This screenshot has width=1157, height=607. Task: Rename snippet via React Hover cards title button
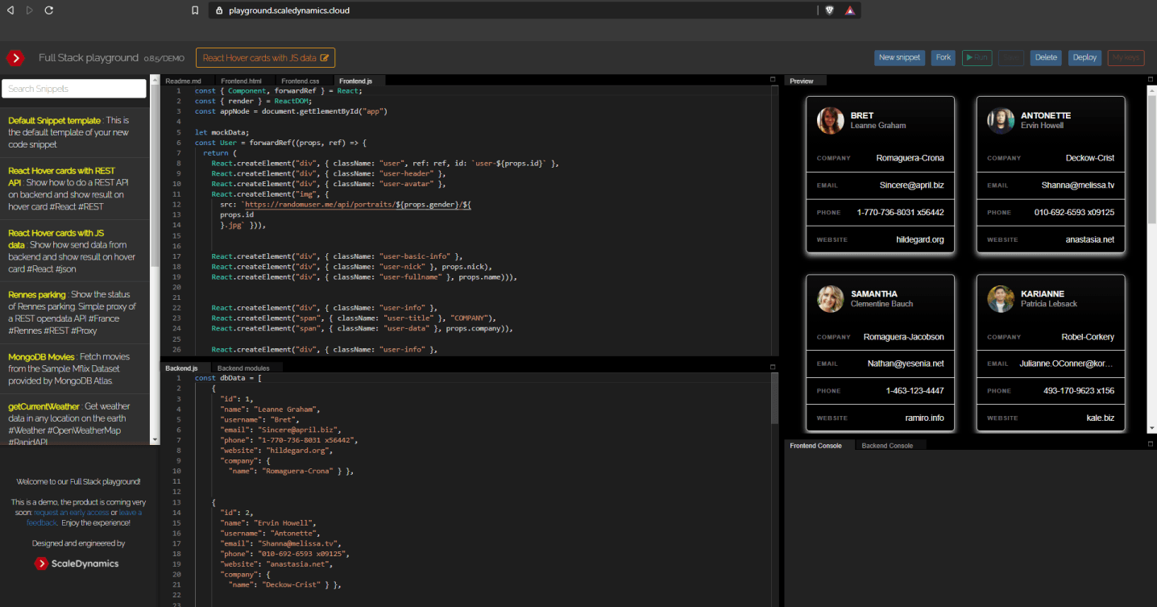point(265,58)
